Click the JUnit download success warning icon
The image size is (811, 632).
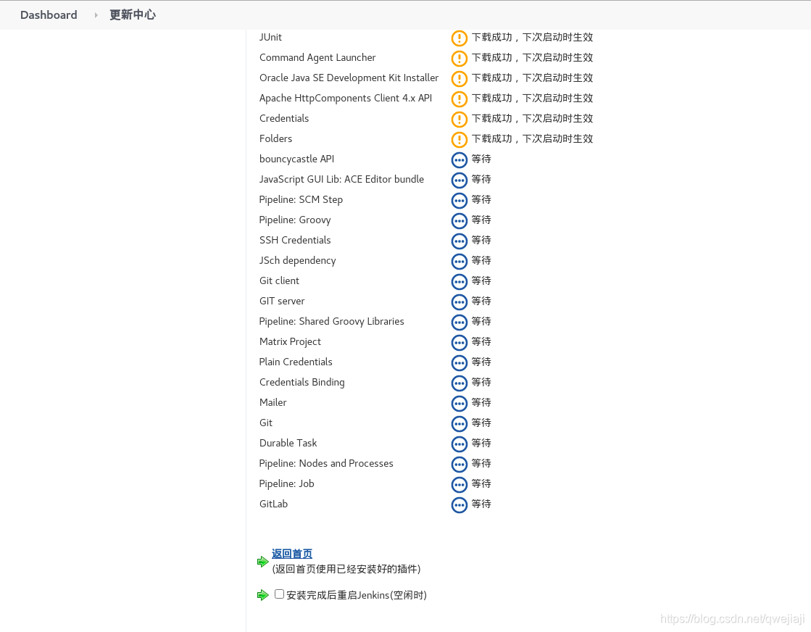[459, 38]
